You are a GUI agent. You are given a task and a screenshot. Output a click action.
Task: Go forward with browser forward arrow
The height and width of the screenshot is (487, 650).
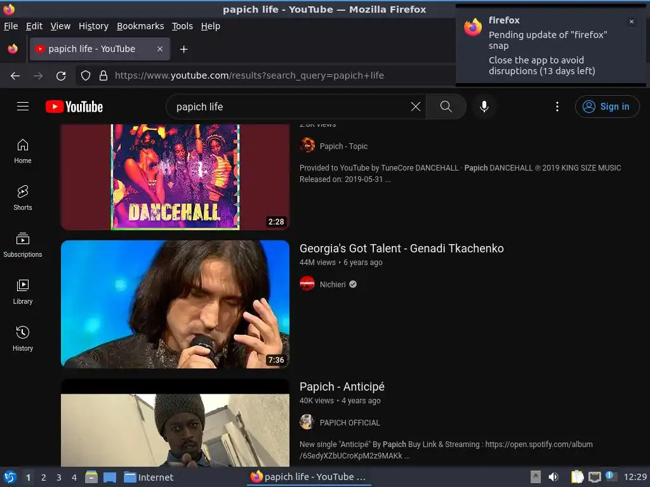tap(38, 76)
